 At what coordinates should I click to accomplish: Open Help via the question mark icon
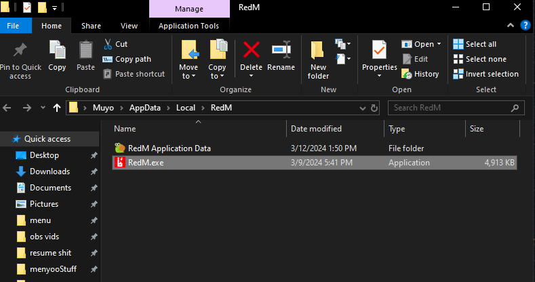(x=525, y=26)
